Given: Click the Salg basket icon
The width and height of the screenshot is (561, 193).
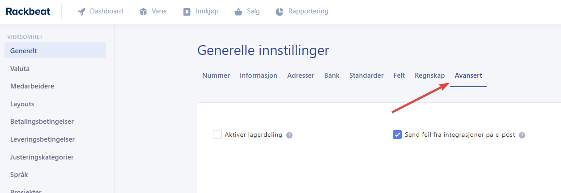Looking at the screenshot, I should pyautogui.click(x=238, y=12).
